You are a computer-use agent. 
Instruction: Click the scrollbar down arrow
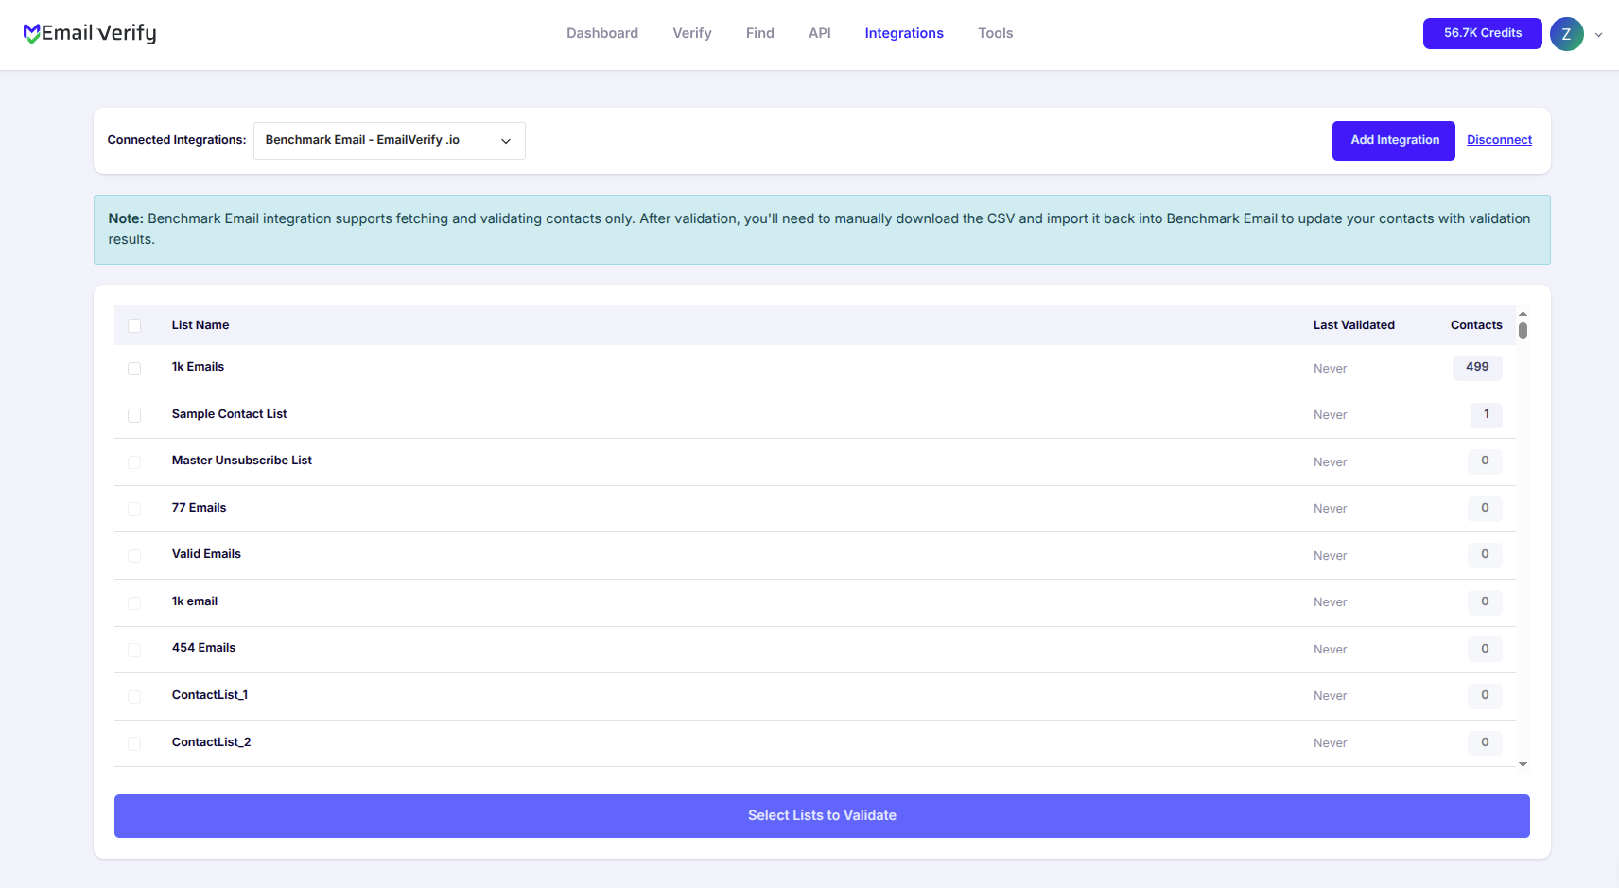(1523, 764)
